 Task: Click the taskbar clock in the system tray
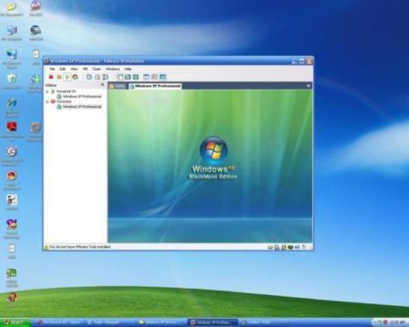(x=397, y=323)
